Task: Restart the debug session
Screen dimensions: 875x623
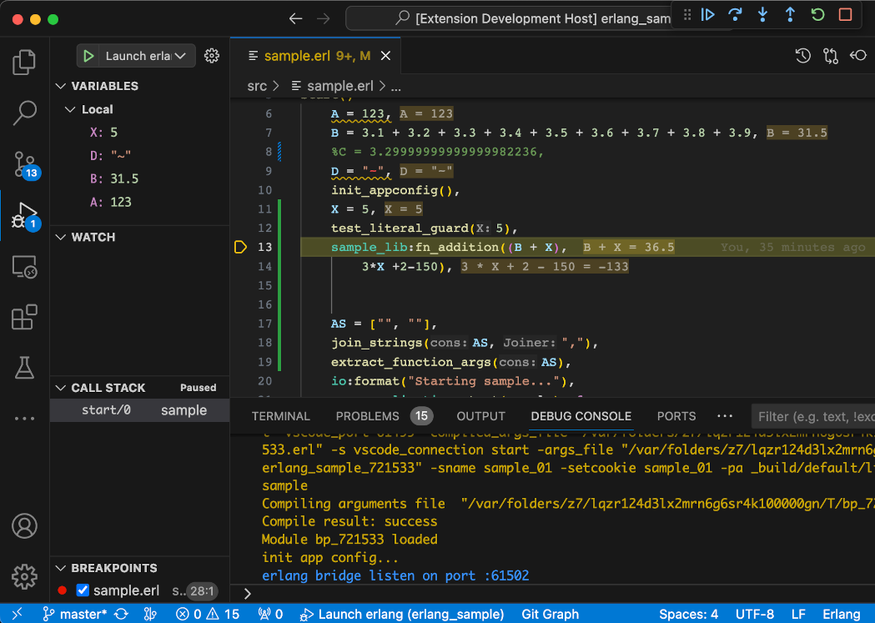Action: click(817, 14)
